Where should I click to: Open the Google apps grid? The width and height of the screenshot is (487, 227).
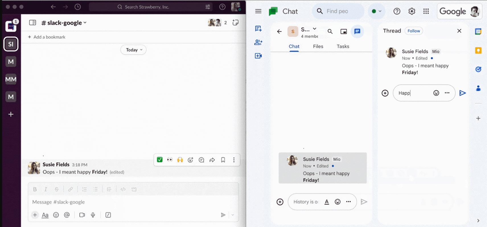coord(426,11)
